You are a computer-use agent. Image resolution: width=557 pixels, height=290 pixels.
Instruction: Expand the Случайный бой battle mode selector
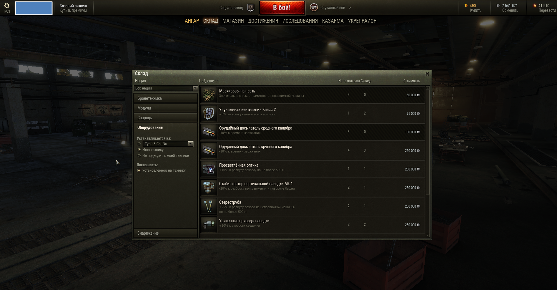coord(331,8)
